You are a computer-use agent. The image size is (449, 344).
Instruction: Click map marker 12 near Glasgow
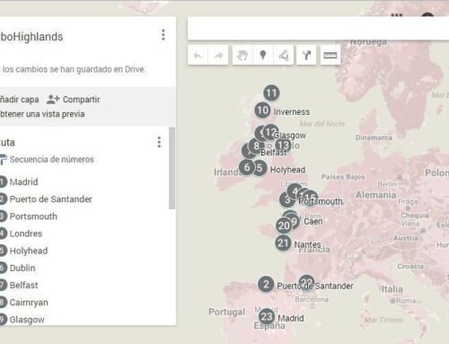[x=271, y=132]
